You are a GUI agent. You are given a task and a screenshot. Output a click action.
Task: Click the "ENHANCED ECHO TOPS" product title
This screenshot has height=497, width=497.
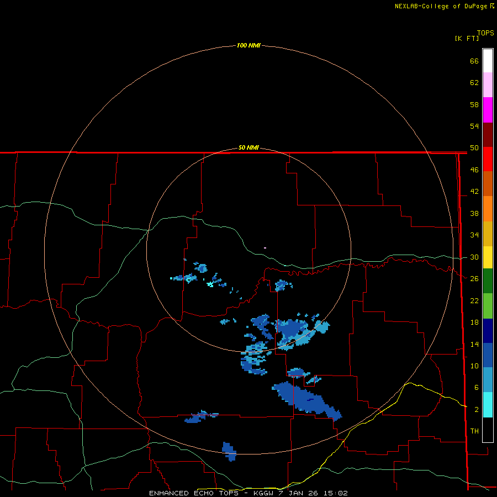194,493
